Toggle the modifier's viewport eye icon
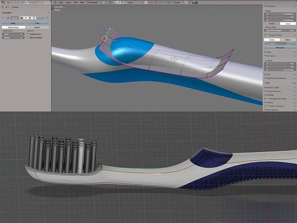The width and height of the screenshot is (297, 223). [26, 18]
